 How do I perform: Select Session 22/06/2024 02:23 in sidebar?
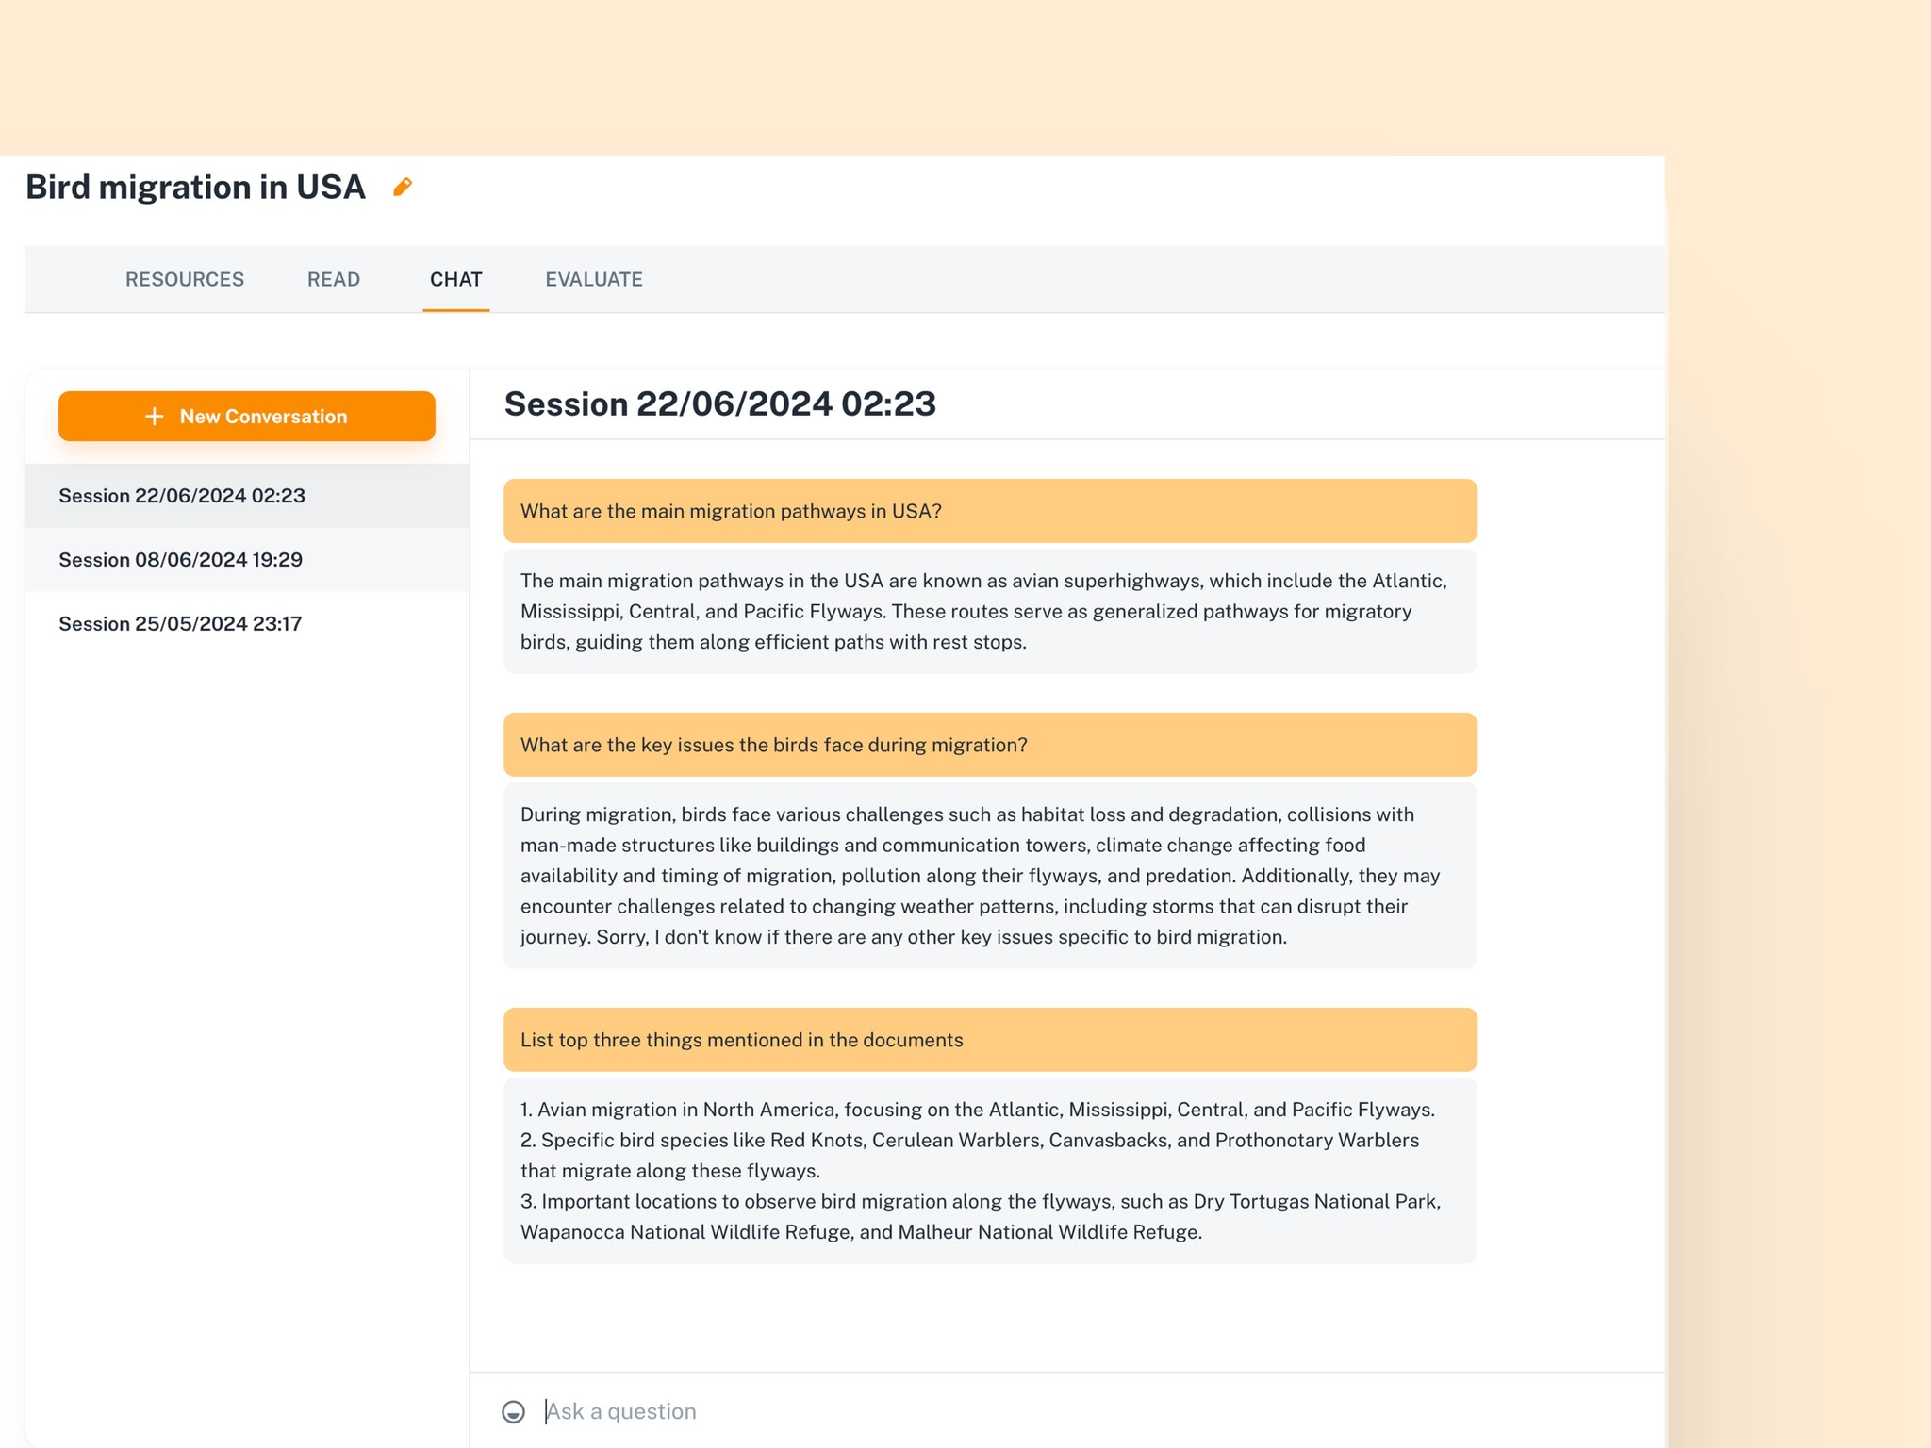(x=182, y=496)
